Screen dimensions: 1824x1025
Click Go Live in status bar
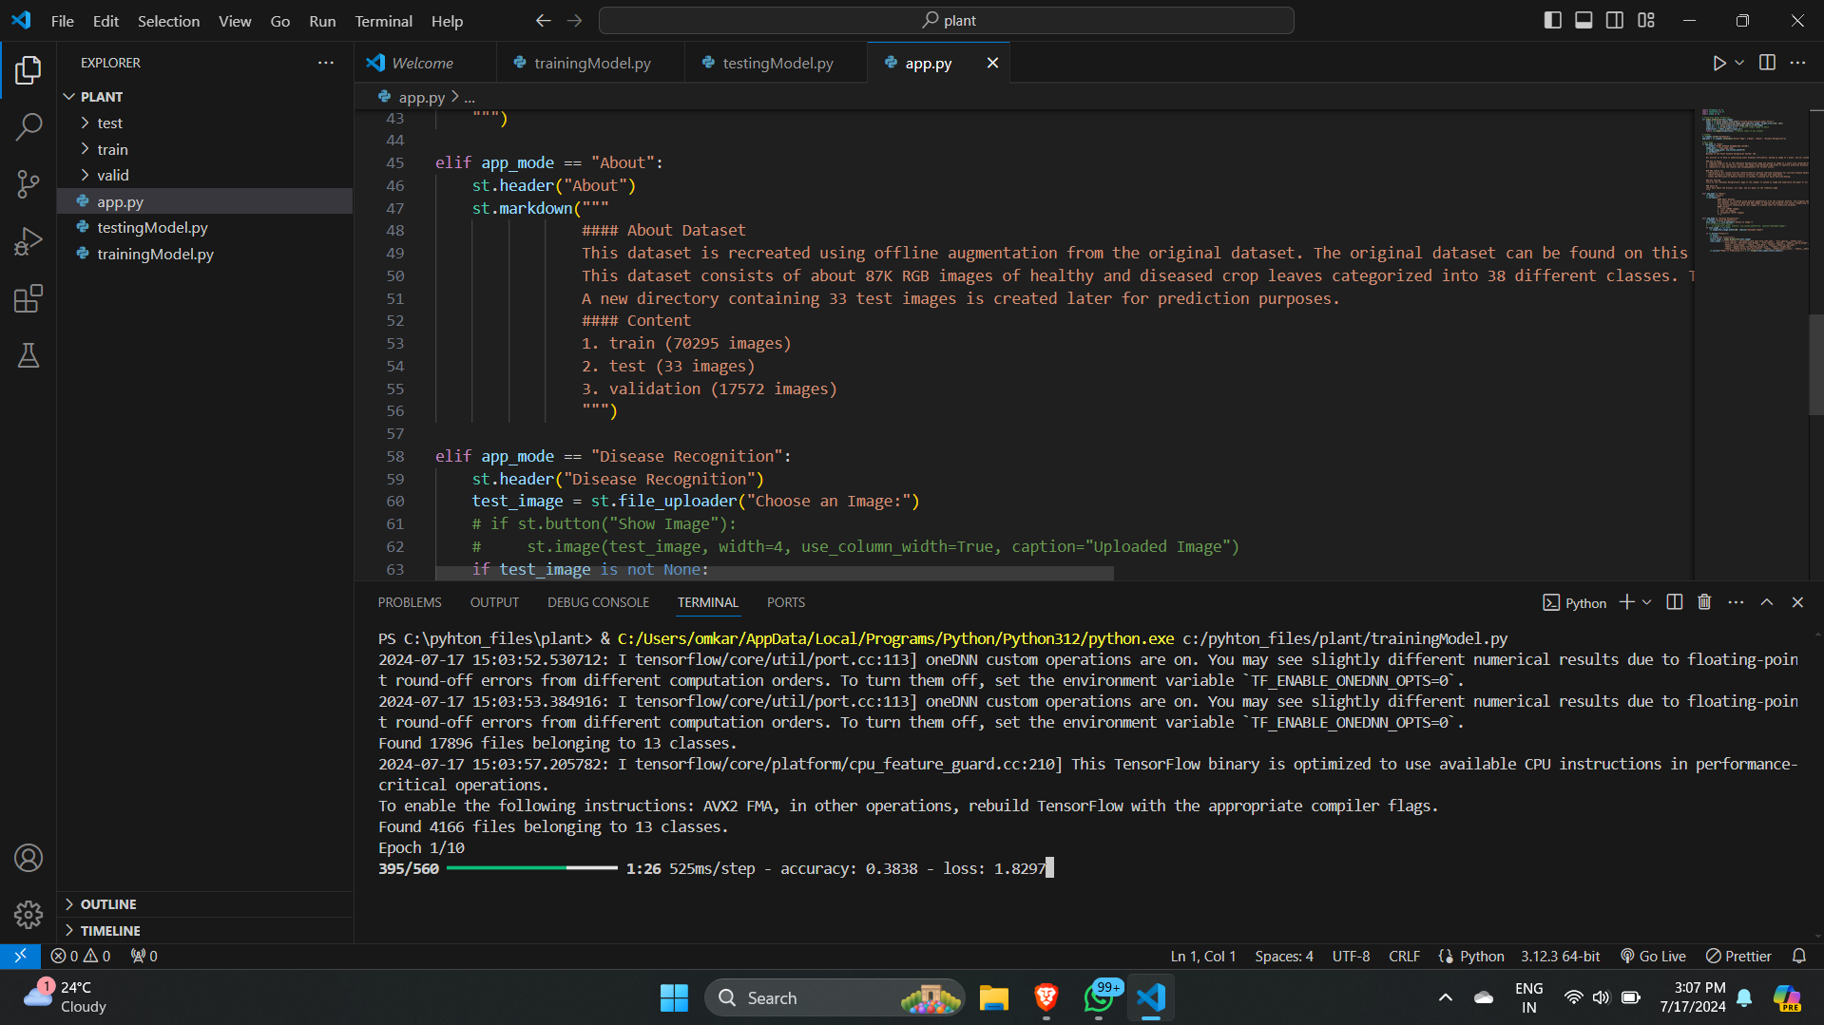coord(1654,956)
